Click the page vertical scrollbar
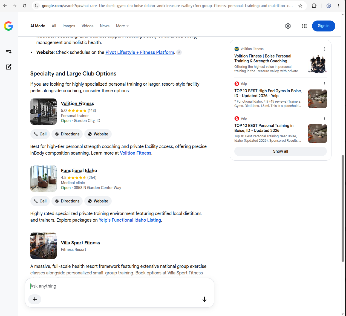Image resolution: width=346 pixels, height=316 pixels. click(343, 208)
